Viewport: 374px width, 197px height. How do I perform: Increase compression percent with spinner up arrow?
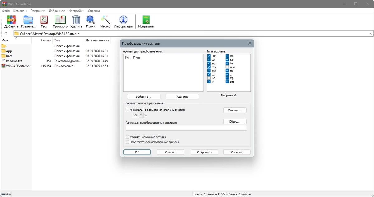pyautogui.click(x=141, y=114)
